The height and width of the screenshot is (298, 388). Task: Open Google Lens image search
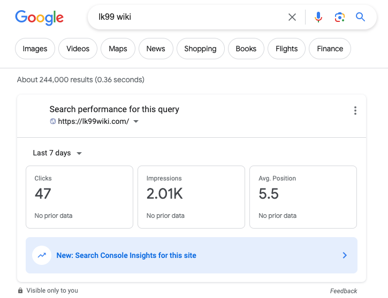coord(339,17)
